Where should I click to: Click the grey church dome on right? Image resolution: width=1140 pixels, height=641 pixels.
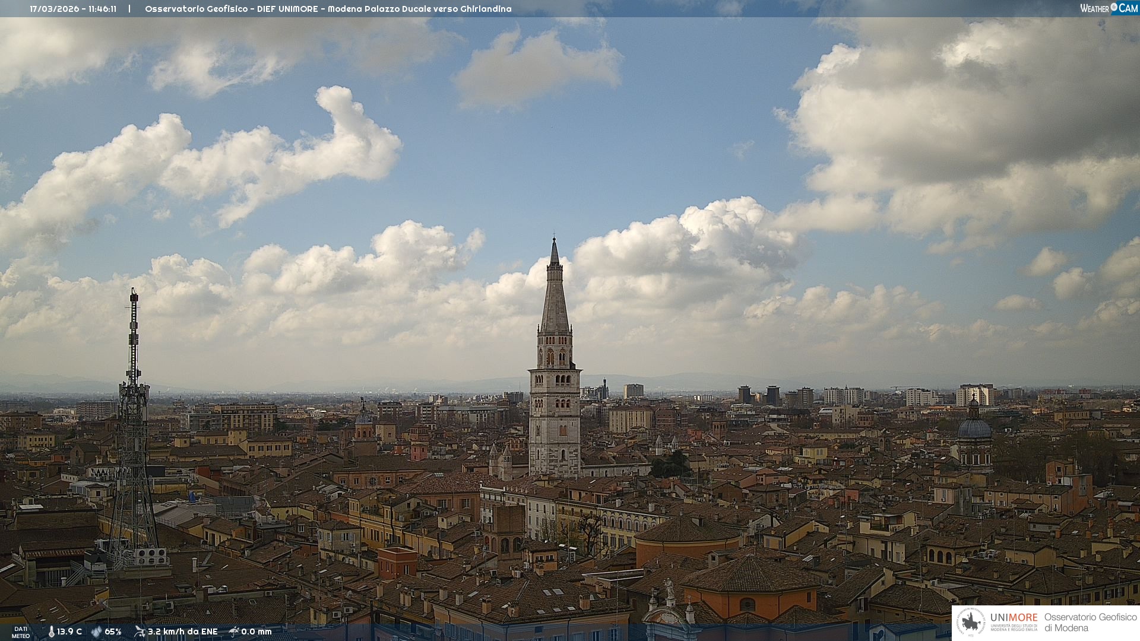(974, 429)
